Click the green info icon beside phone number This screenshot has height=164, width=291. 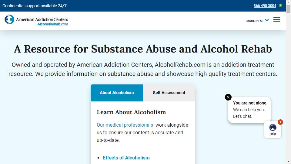pyautogui.click(x=280, y=5)
